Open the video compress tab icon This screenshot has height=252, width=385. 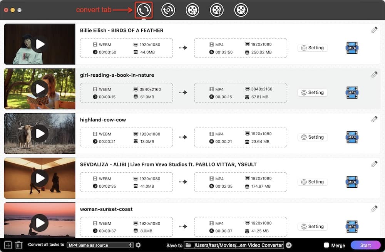[x=217, y=10]
